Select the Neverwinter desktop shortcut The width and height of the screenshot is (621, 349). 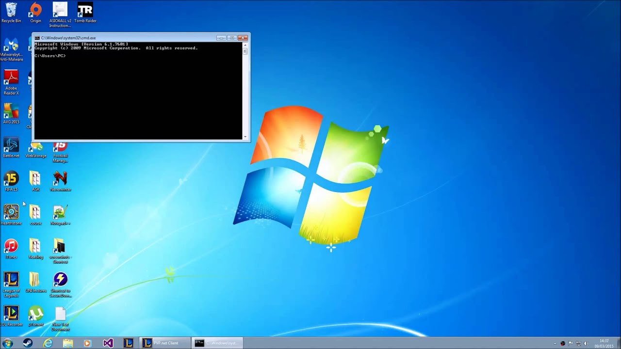coord(60,182)
